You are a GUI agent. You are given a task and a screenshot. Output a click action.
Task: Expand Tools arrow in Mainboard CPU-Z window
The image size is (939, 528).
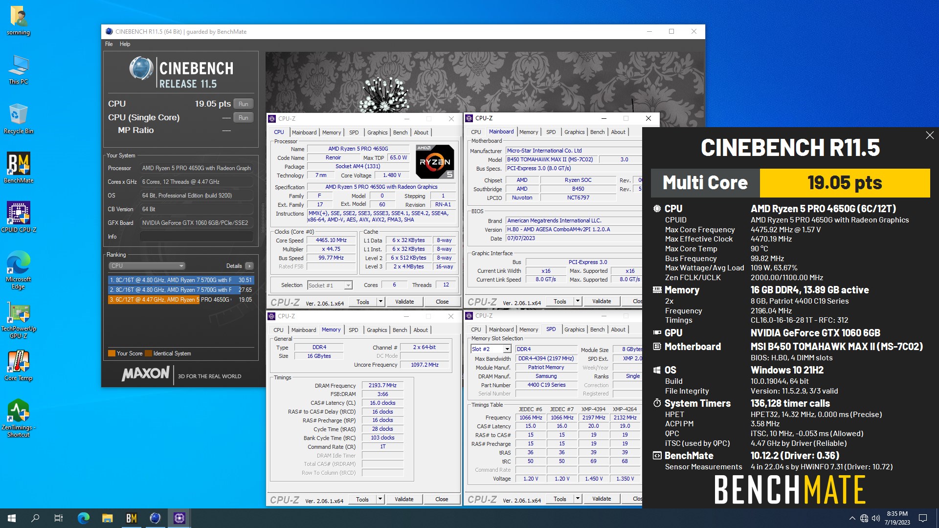[x=578, y=301]
